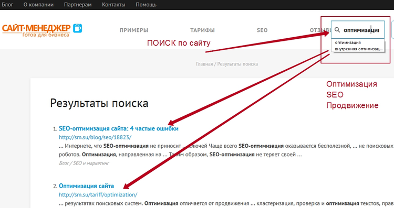Open the sm.su/tariff/optimization URL link
Viewport: 394px width, 208px height.
[x=98, y=195]
